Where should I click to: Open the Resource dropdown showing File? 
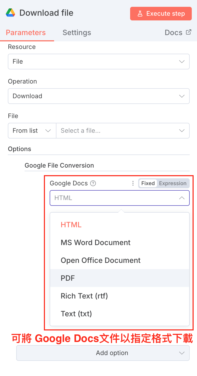click(99, 62)
